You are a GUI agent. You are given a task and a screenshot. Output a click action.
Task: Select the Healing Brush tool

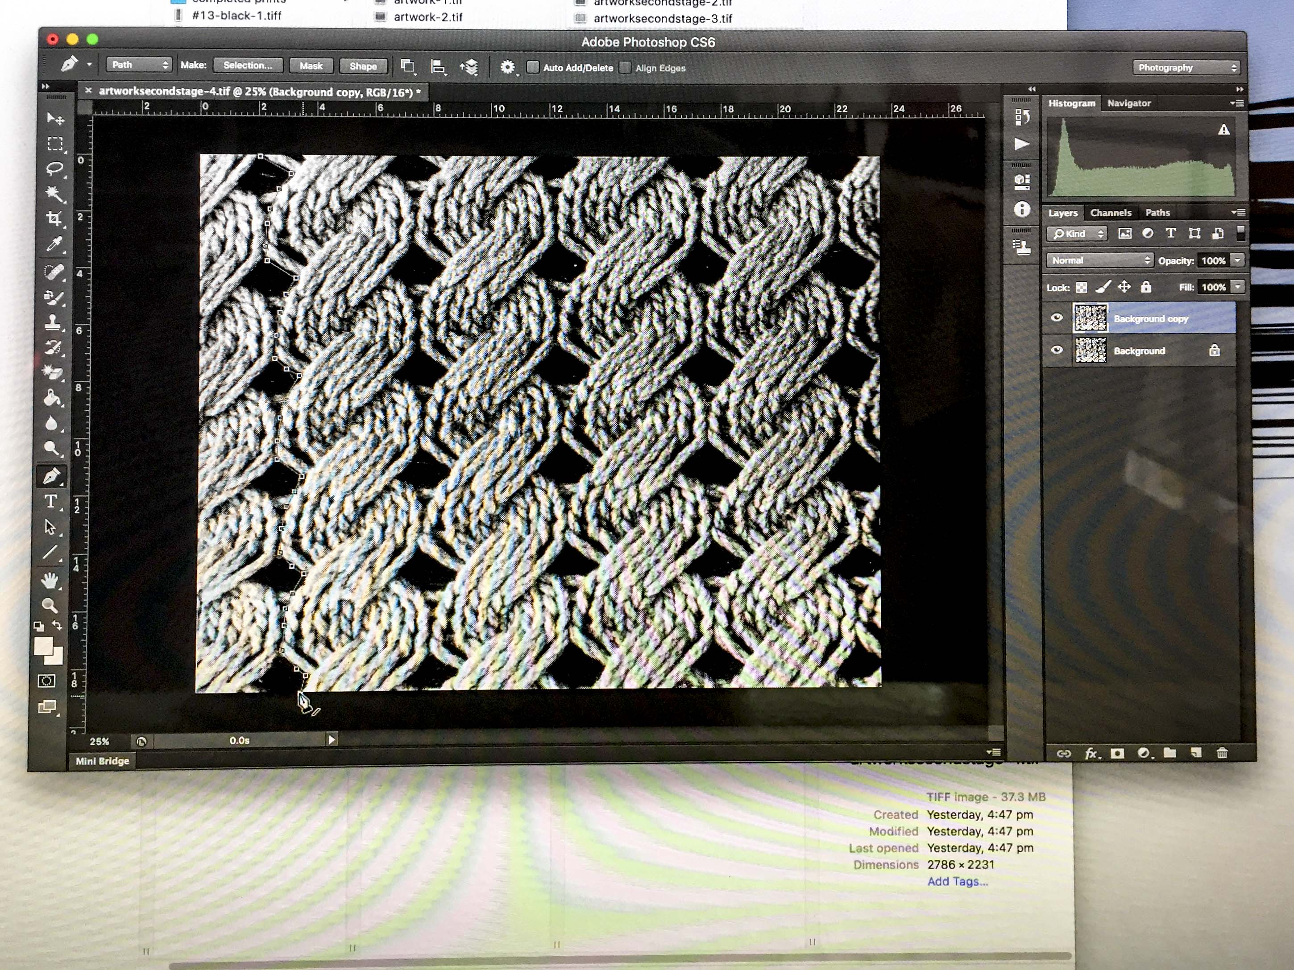(x=54, y=272)
